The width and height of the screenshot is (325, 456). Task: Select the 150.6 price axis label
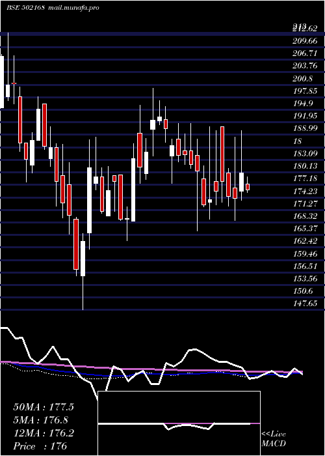click(303, 291)
